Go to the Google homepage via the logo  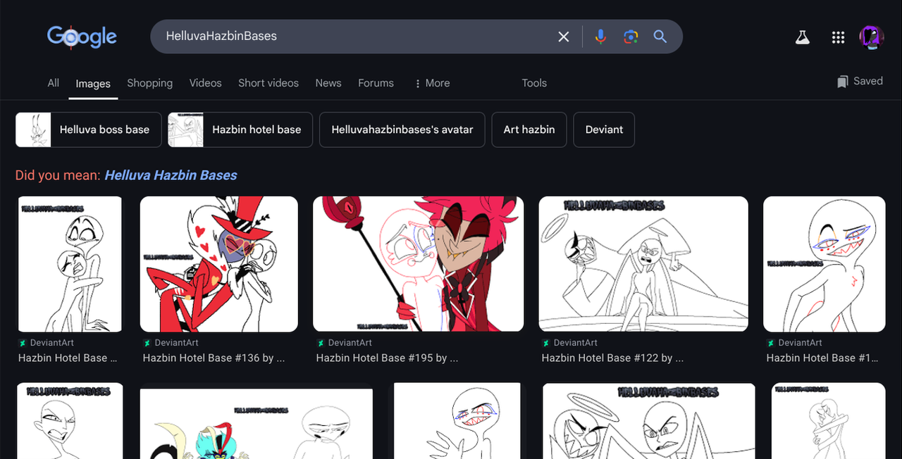pos(82,37)
